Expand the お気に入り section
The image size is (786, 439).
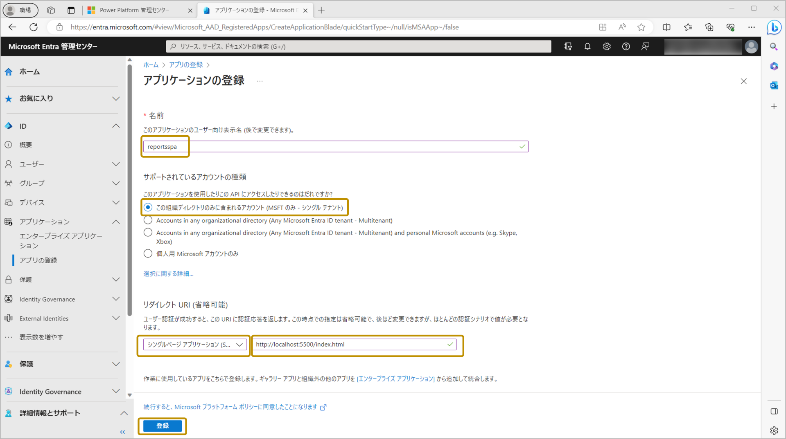pyautogui.click(x=116, y=98)
